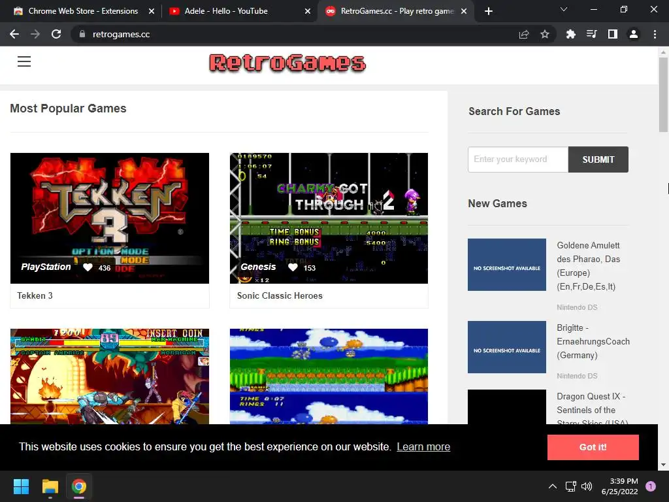The width and height of the screenshot is (669, 502).
Task: Open the Extensions puzzle icon
Action: pyautogui.click(x=570, y=34)
